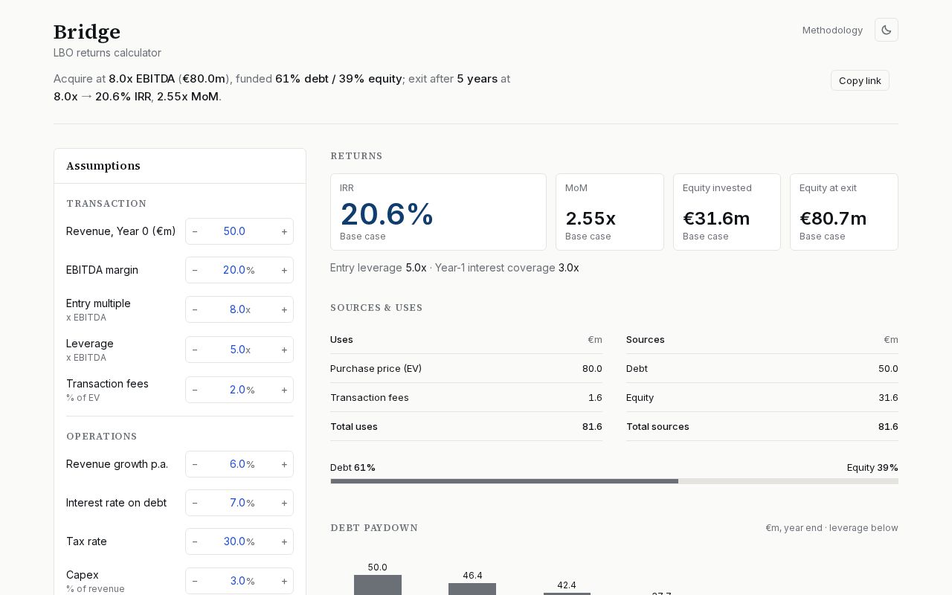Decrease Capex with the minus button
This screenshot has height=595, width=952.
click(x=195, y=581)
